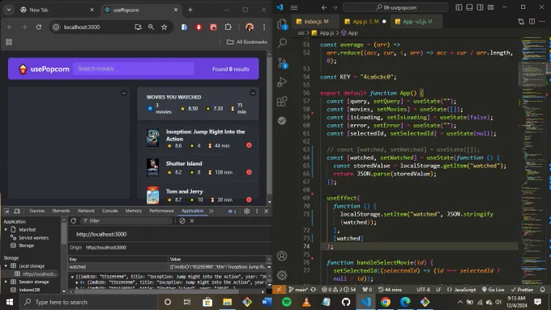This screenshot has height=310, width=551.
Task: Open VS Code hamburger menu
Action: point(294,7)
